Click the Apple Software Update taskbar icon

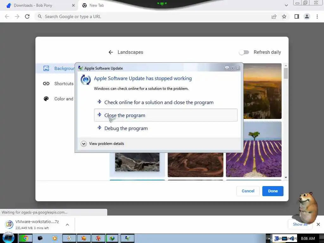127,239
